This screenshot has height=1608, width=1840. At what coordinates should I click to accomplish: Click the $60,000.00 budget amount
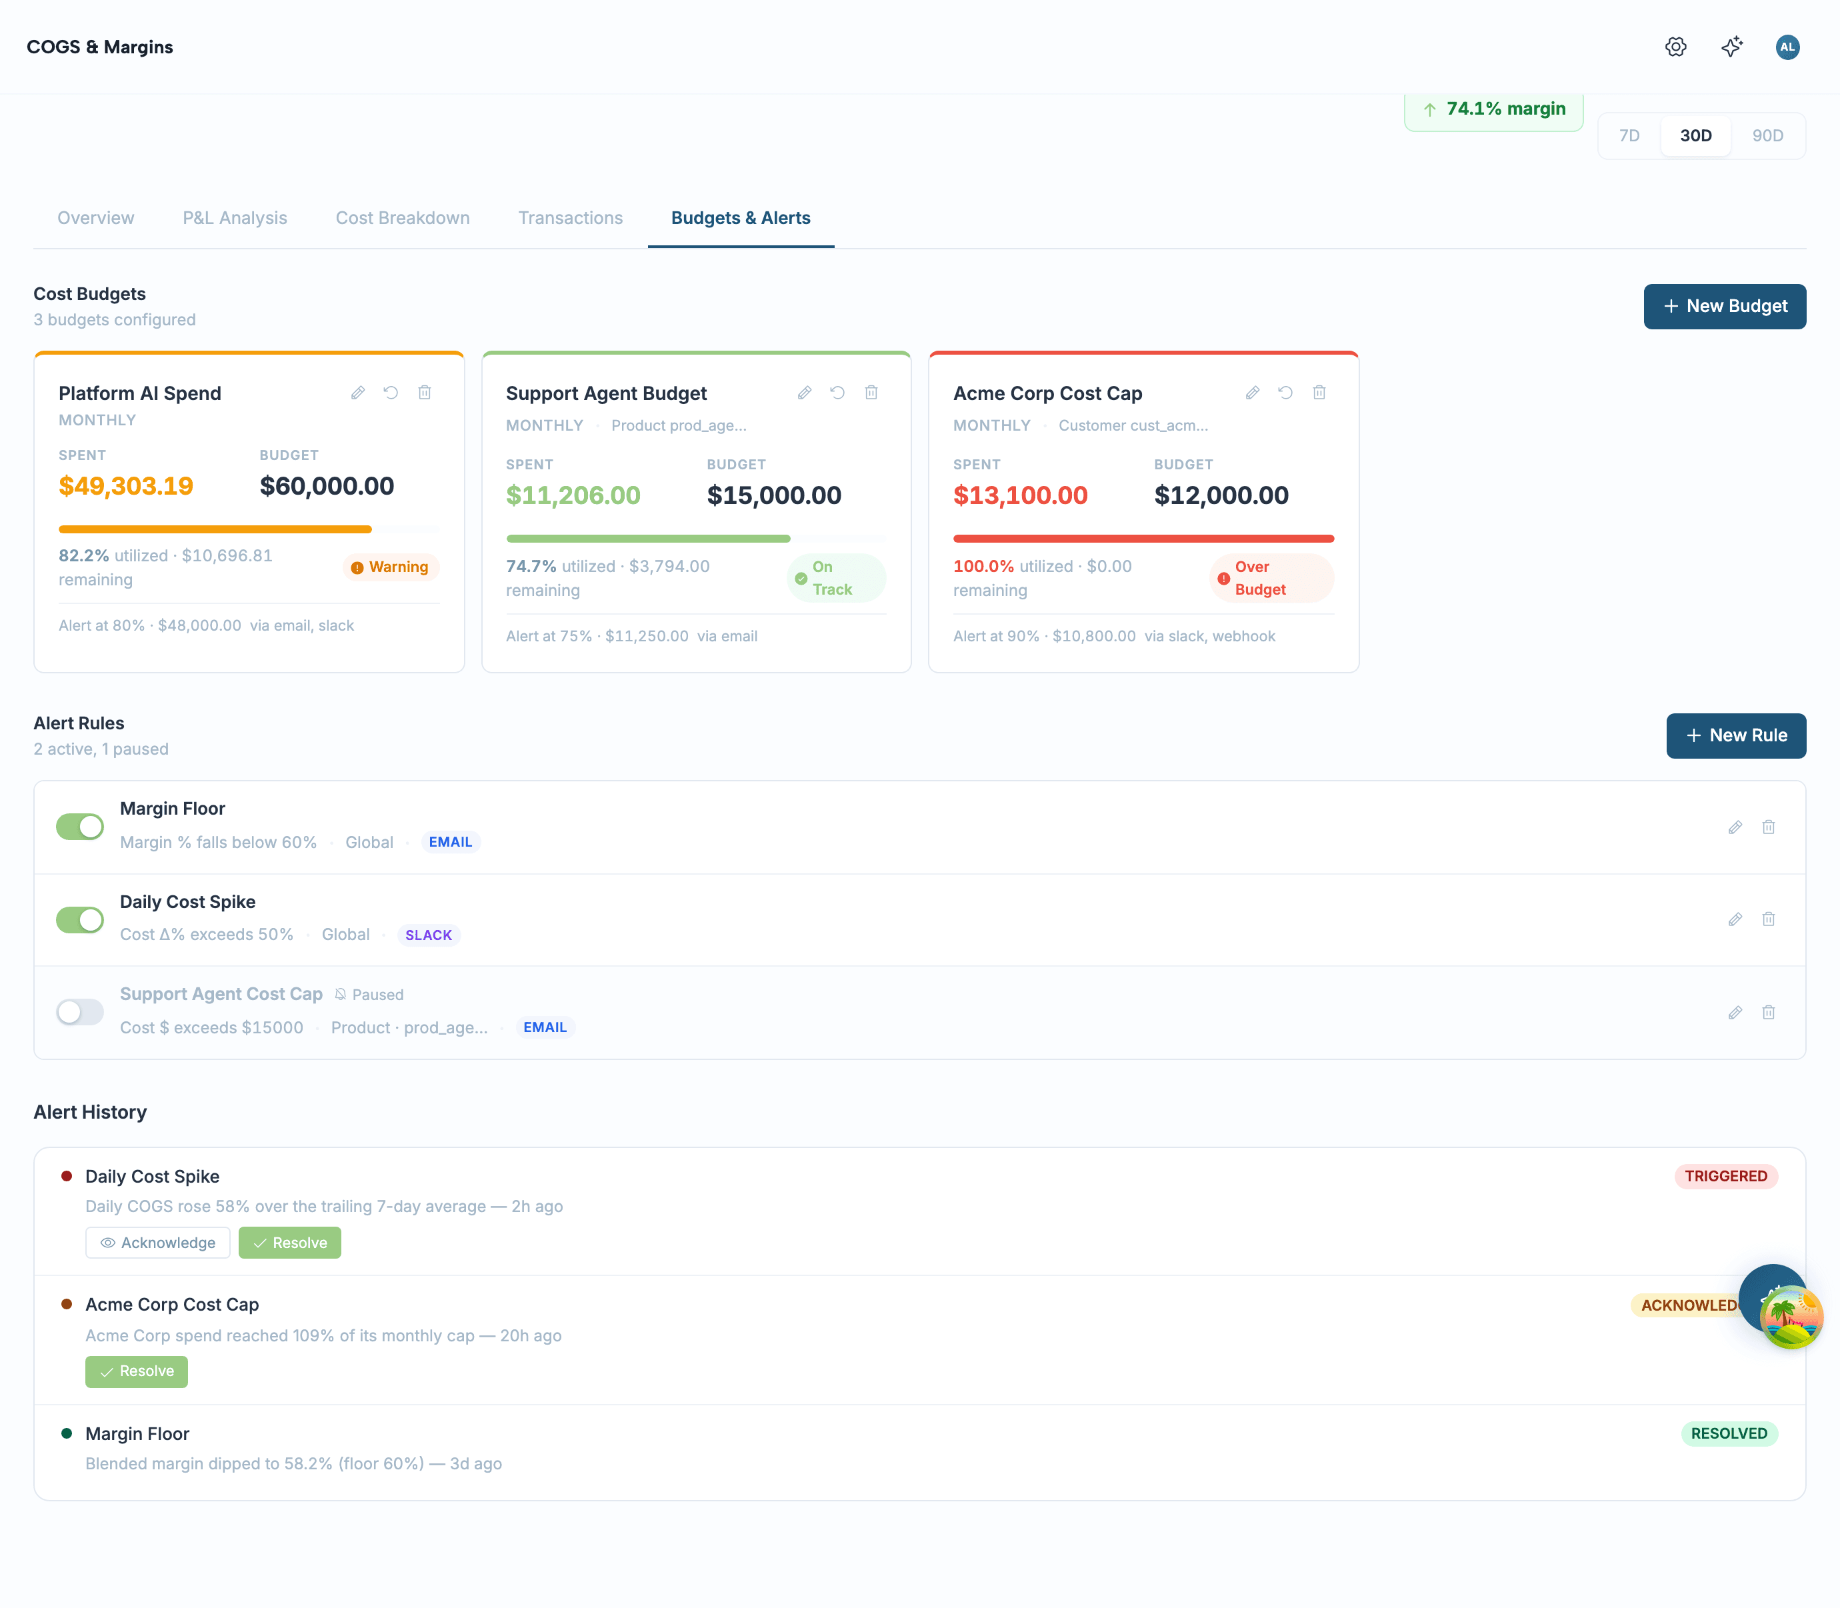(327, 487)
